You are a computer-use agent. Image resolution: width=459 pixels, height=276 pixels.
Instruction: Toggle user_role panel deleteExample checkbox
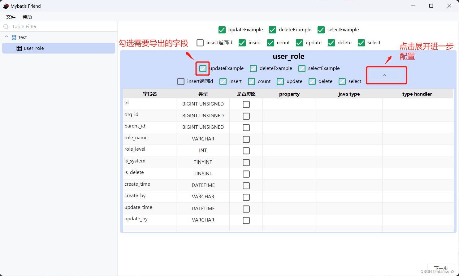click(253, 68)
